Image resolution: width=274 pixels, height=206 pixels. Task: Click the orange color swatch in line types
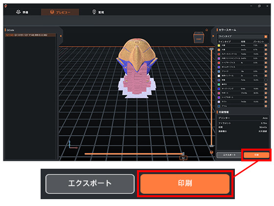(x=219, y=50)
